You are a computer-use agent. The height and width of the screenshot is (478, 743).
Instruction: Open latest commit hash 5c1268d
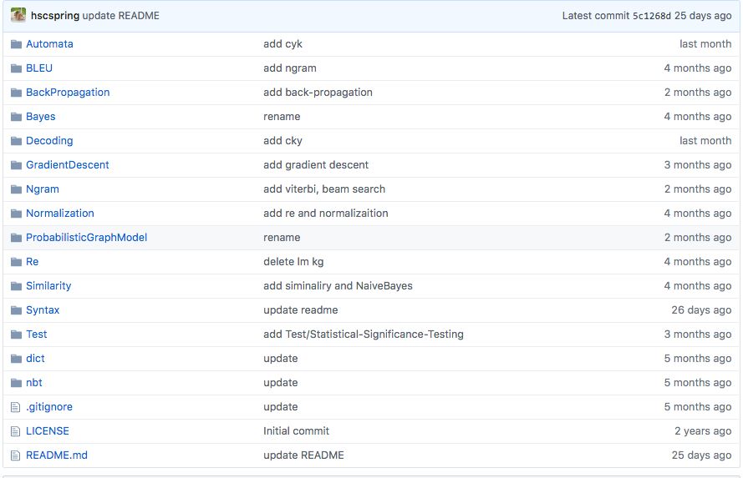tap(652, 16)
